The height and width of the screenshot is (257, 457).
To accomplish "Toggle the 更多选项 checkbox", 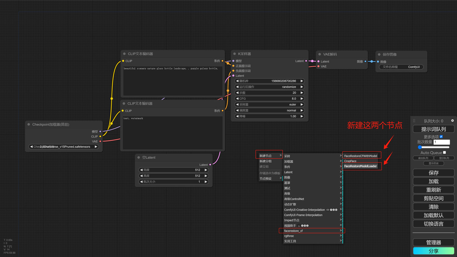I will pos(441,137).
